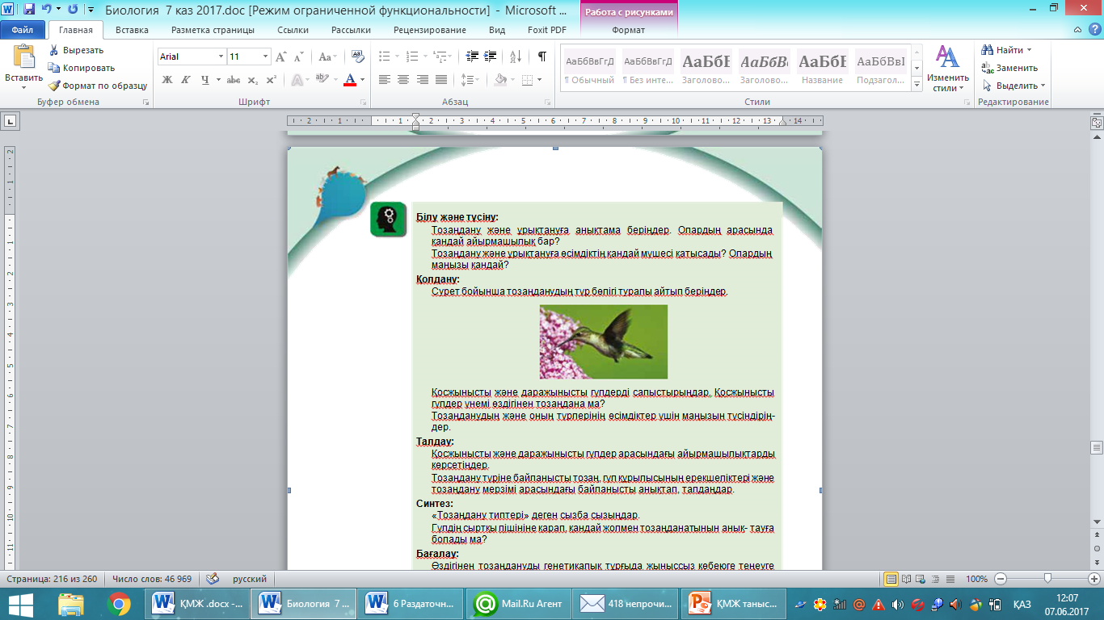The height and width of the screenshot is (620, 1104).
Task: Click the text highlight color button
Action: pos(322,80)
